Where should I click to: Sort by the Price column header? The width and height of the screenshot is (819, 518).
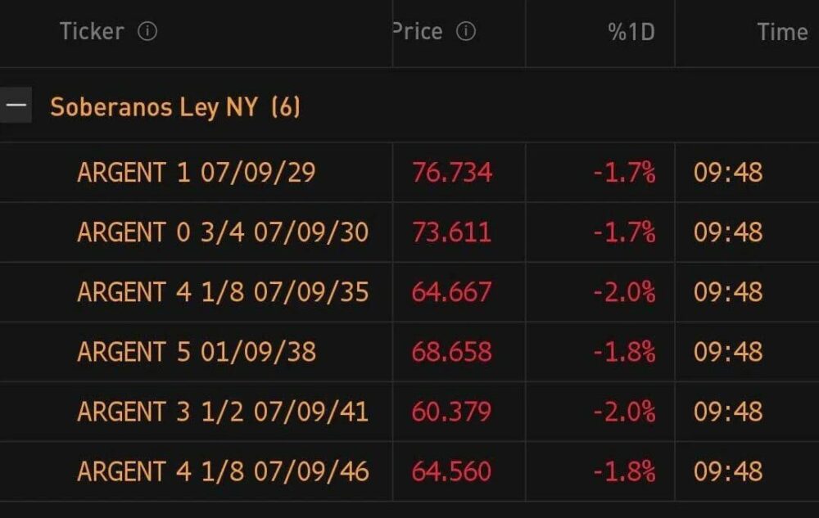click(x=418, y=32)
